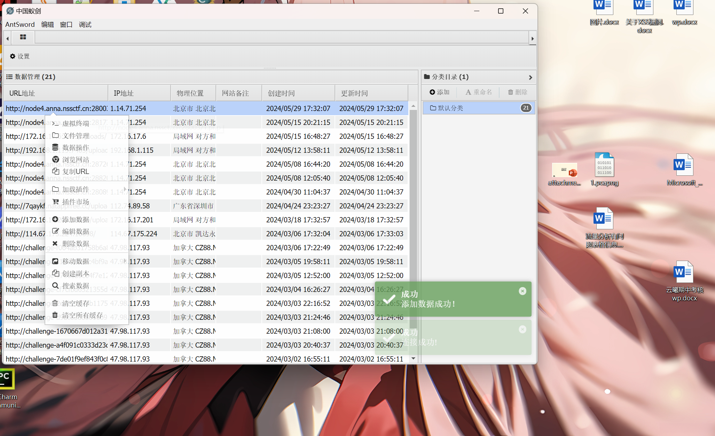The image size is (715, 436).
Task: Sort by 创建时间 column header
Action: [x=281, y=93]
